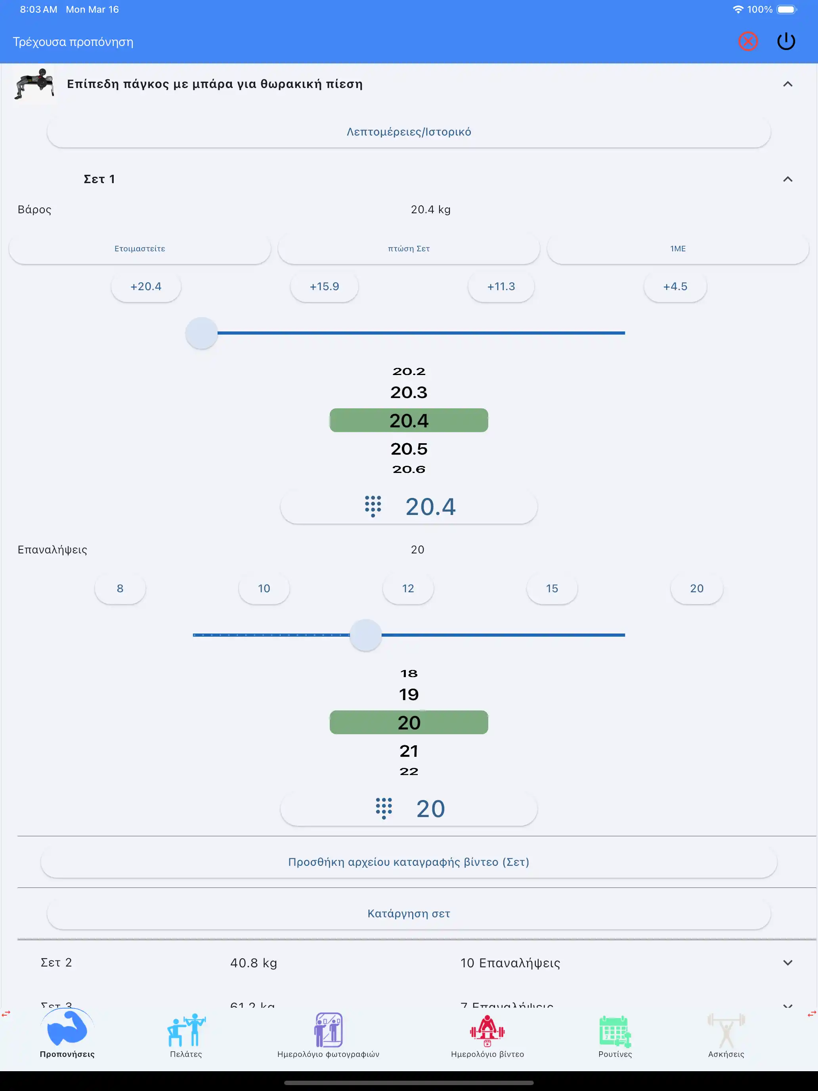
Task: Click the repetitions slider handle
Action: [x=365, y=635]
